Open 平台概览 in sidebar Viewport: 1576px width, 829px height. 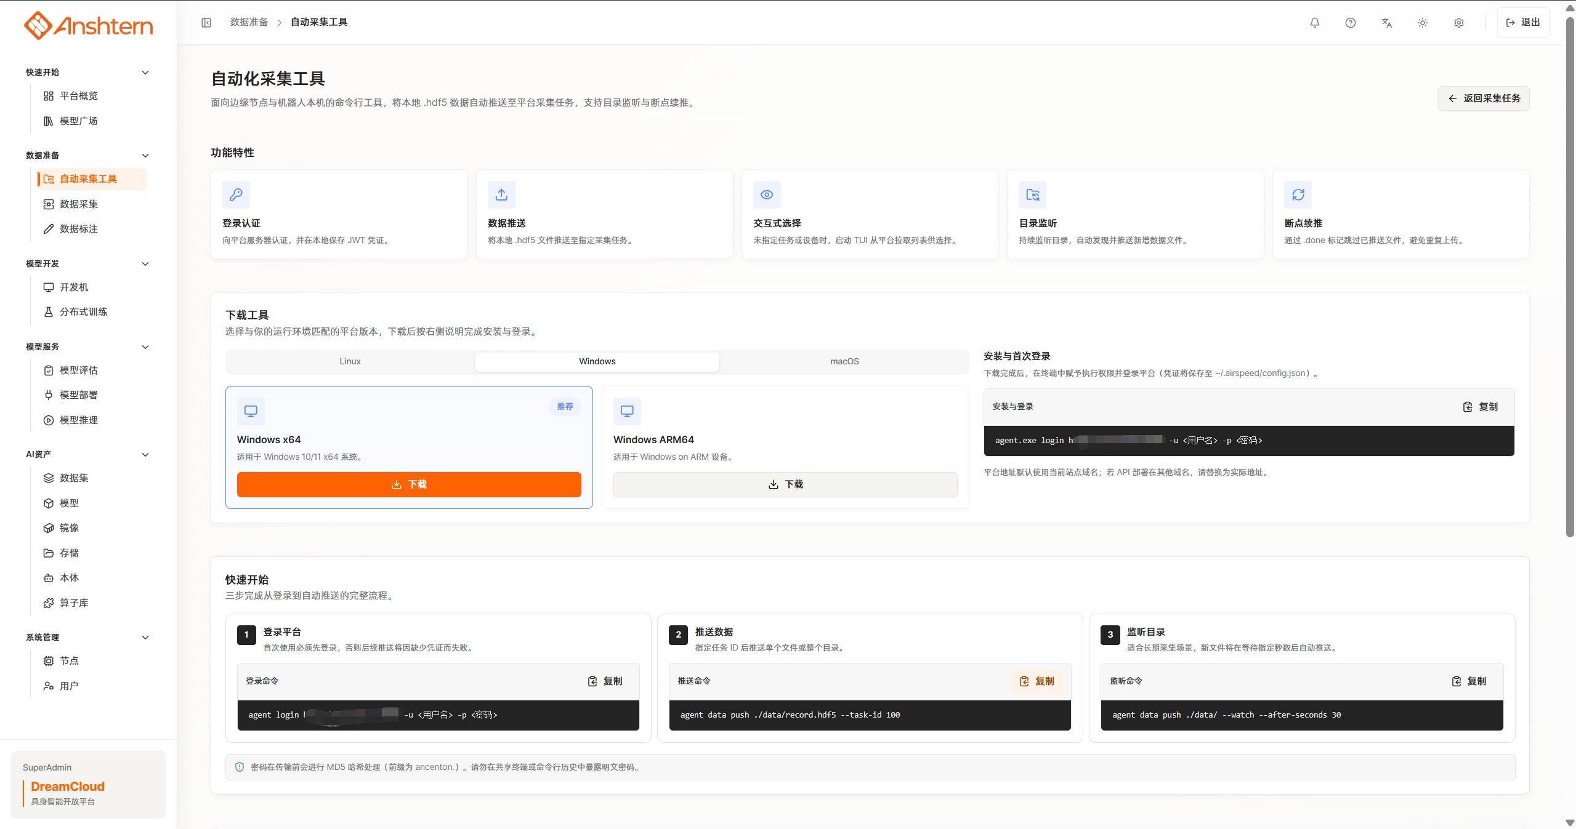(91, 96)
